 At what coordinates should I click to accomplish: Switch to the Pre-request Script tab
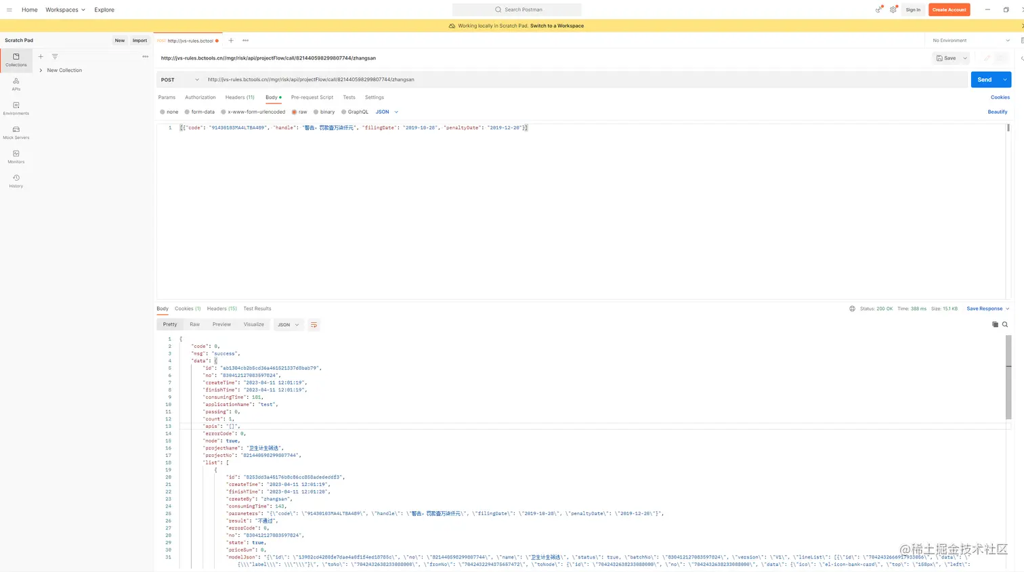(312, 97)
